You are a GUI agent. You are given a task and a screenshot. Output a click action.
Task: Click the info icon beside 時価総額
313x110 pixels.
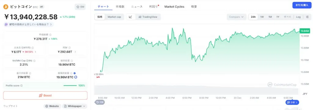[50, 35]
